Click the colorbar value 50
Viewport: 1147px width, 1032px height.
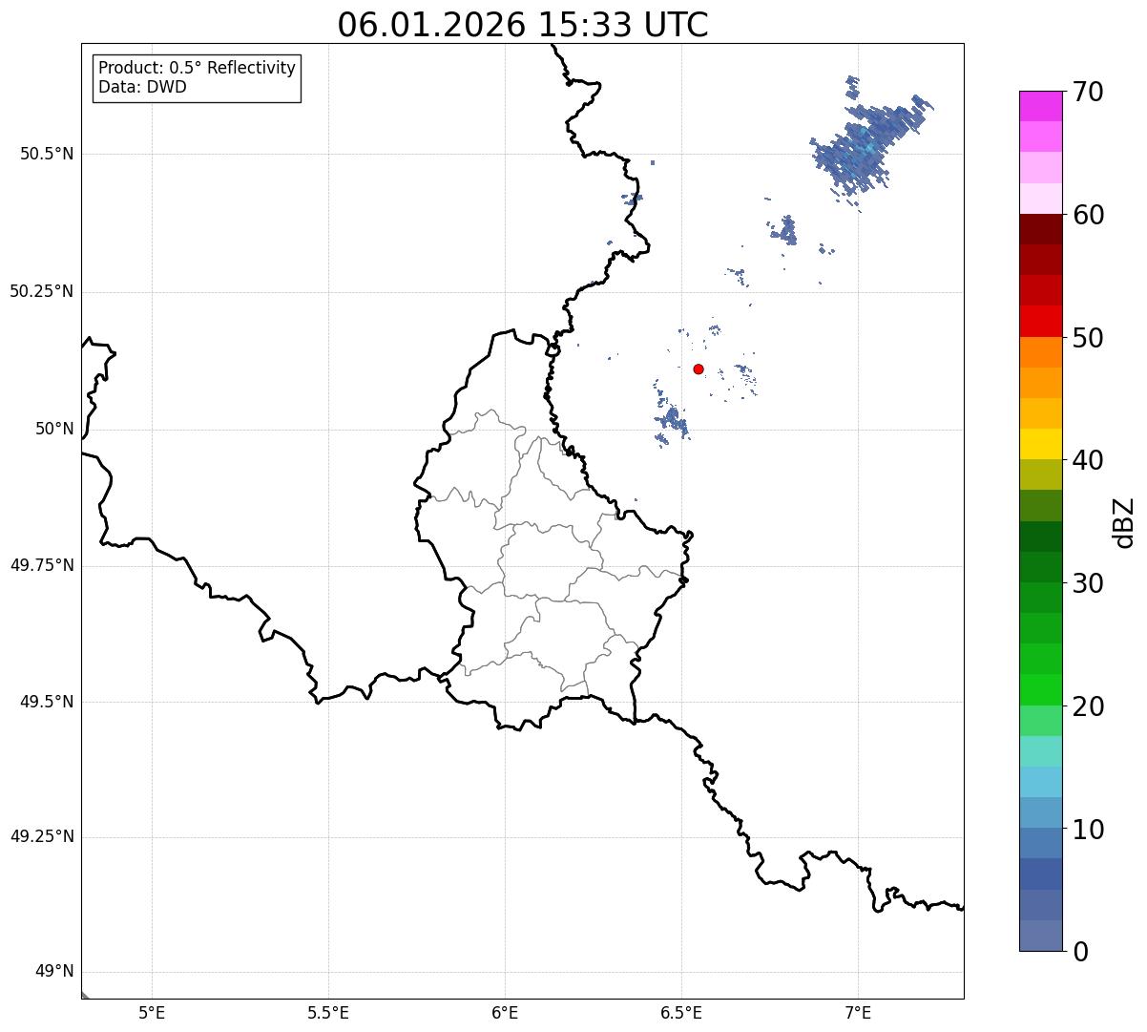1088,338
